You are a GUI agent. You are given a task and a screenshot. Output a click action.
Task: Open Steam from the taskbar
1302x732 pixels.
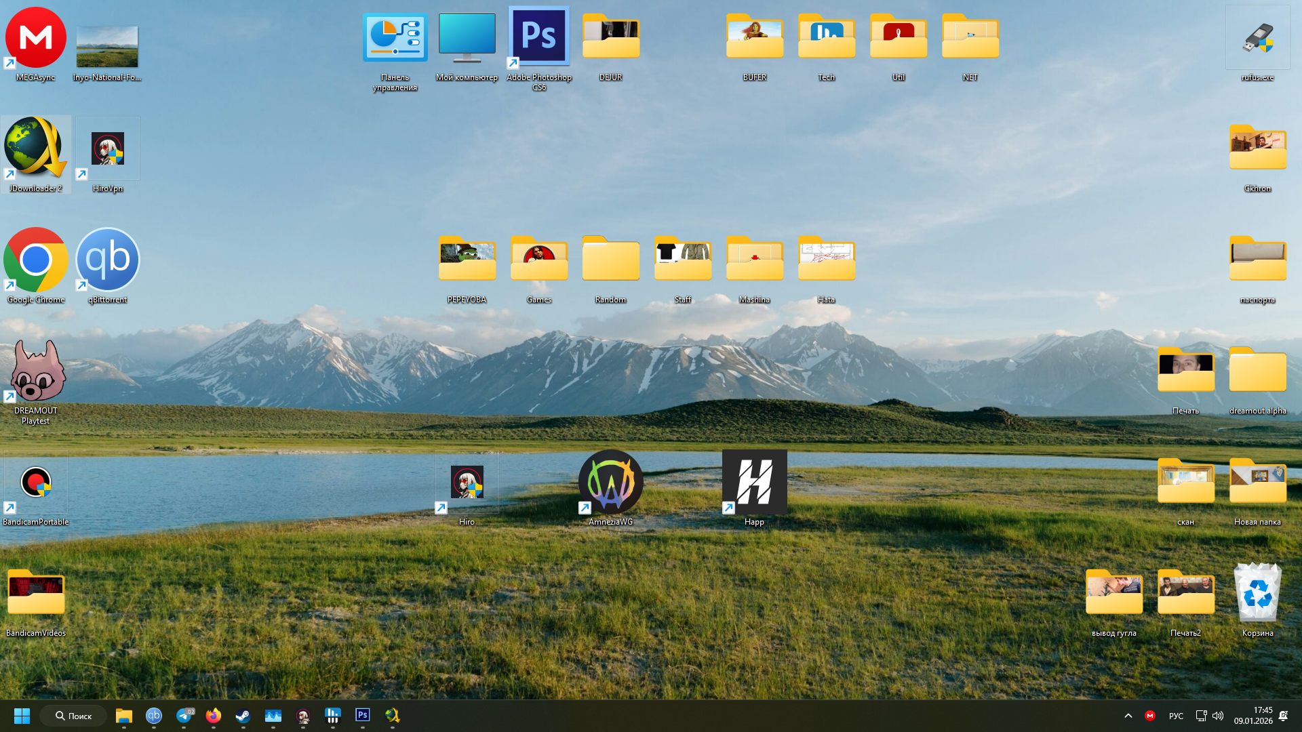(x=243, y=716)
